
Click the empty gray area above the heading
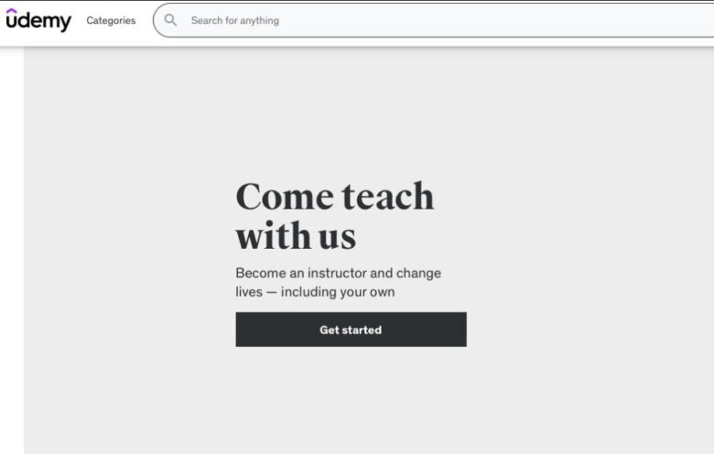(x=352, y=112)
